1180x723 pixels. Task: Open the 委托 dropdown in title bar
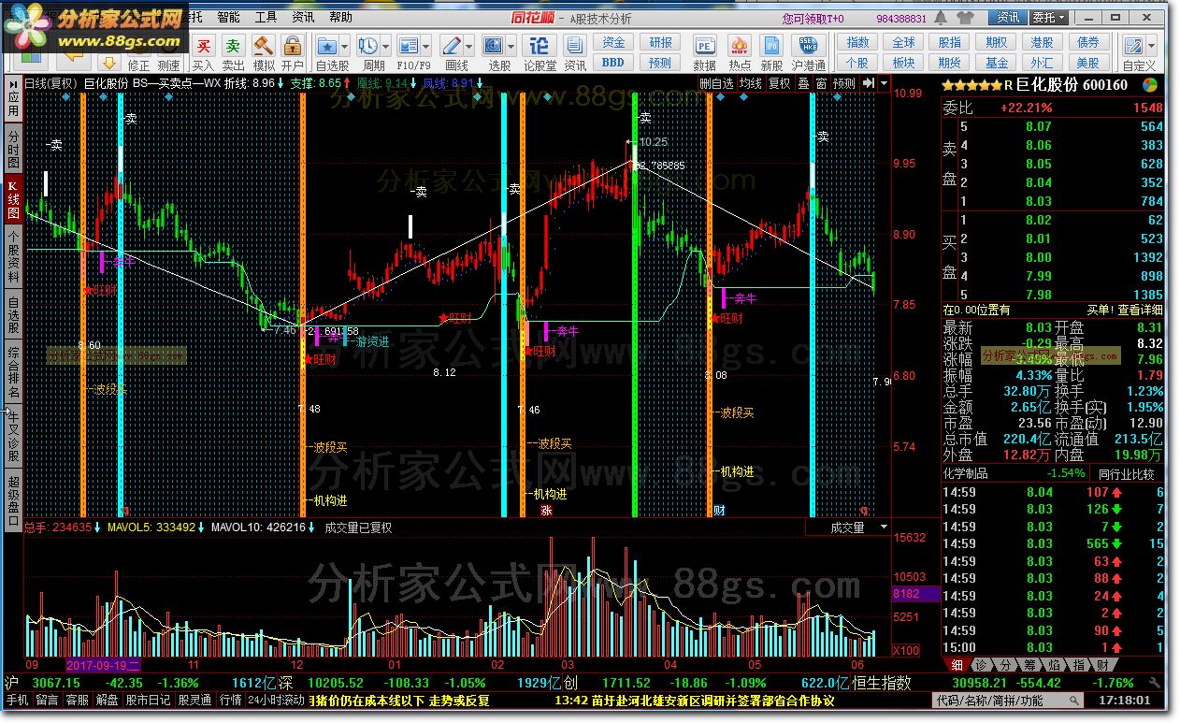[1051, 18]
